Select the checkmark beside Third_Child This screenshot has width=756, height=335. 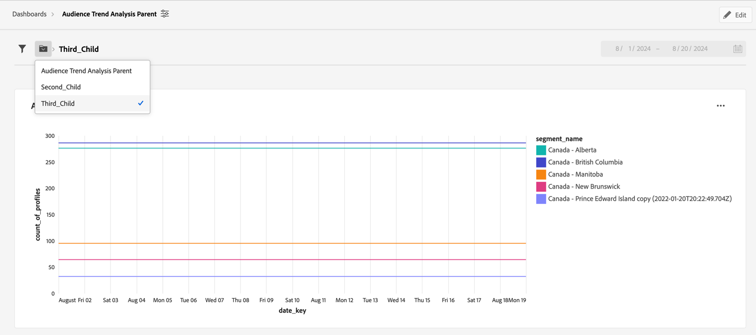[x=140, y=103]
